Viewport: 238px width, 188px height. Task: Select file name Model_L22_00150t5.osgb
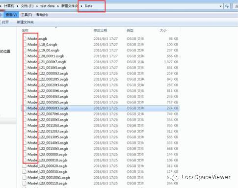coord(48,149)
